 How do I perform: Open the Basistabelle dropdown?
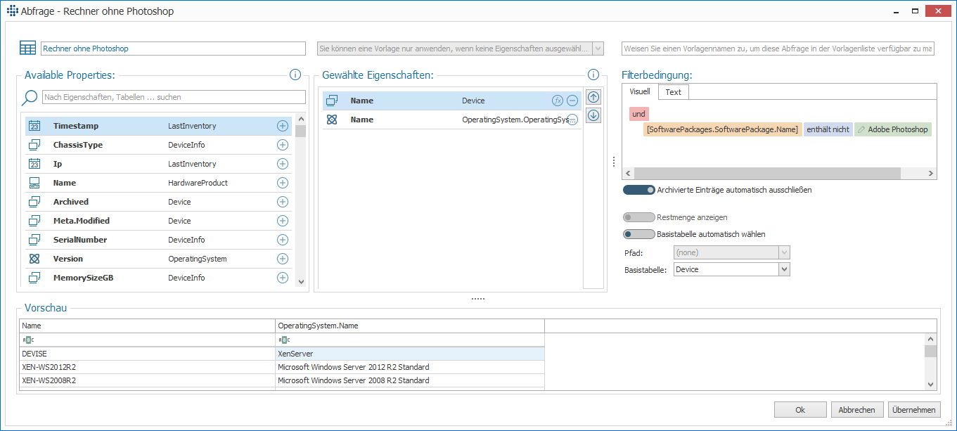784,269
